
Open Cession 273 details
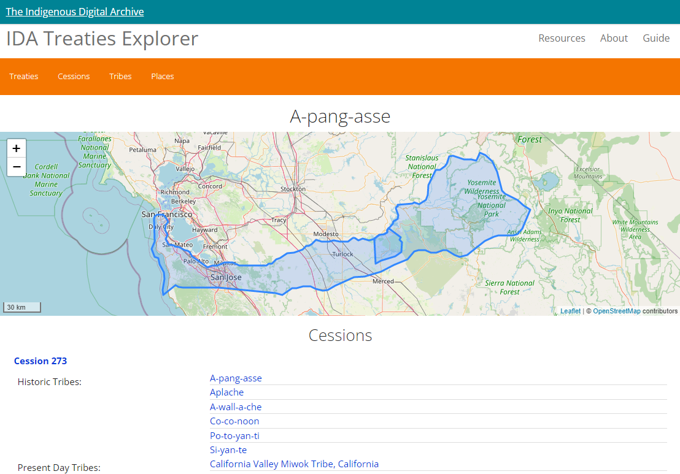(41, 361)
